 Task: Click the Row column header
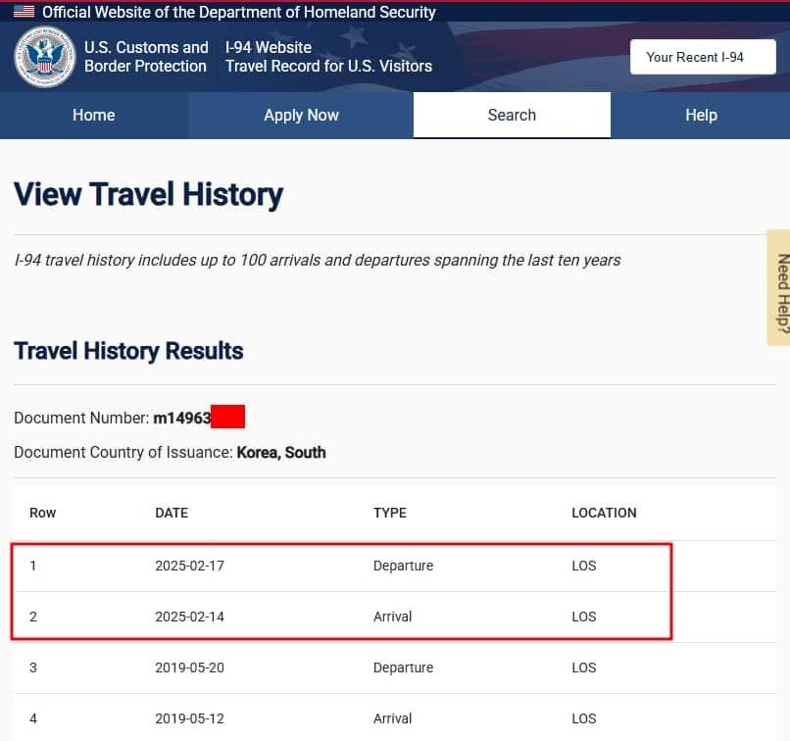43,513
